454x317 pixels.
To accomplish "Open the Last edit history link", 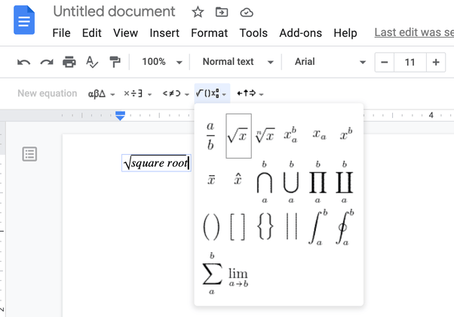I will [x=414, y=32].
